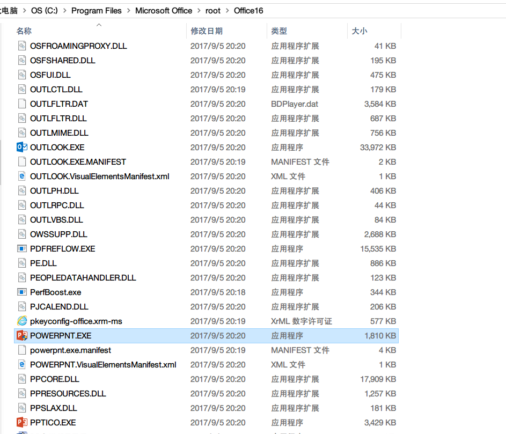Select the PPCORE.DLL file name
This screenshot has width=506, height=434.
coord(55,379)
